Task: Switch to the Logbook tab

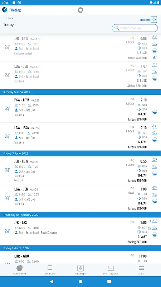Action: pos(50,270)
